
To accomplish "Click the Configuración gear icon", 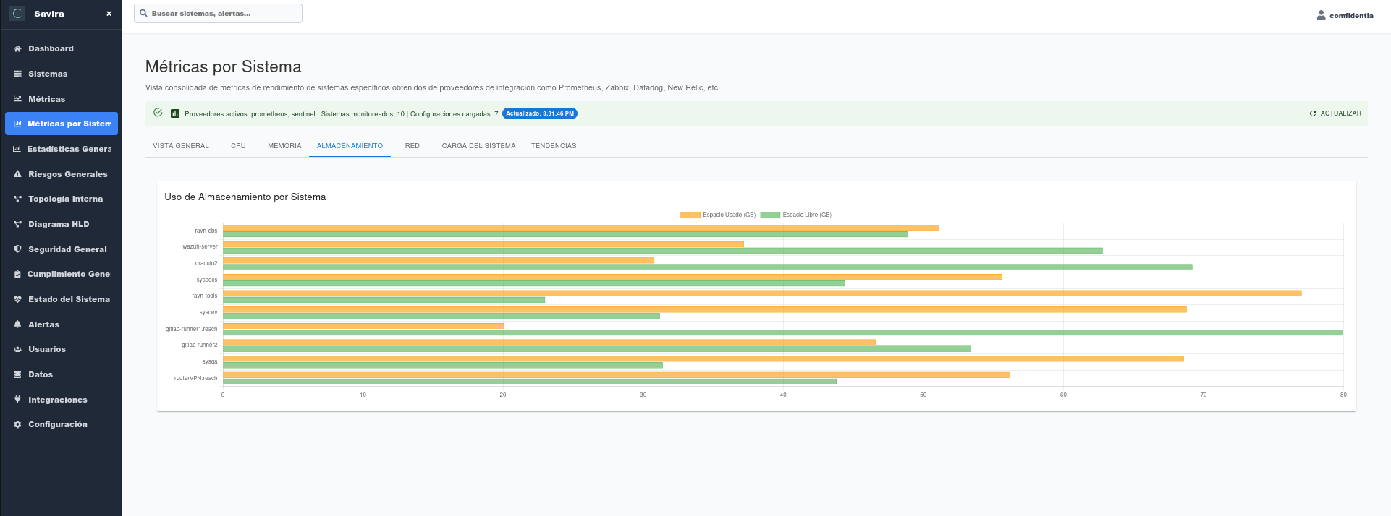I will pos(17,425).
